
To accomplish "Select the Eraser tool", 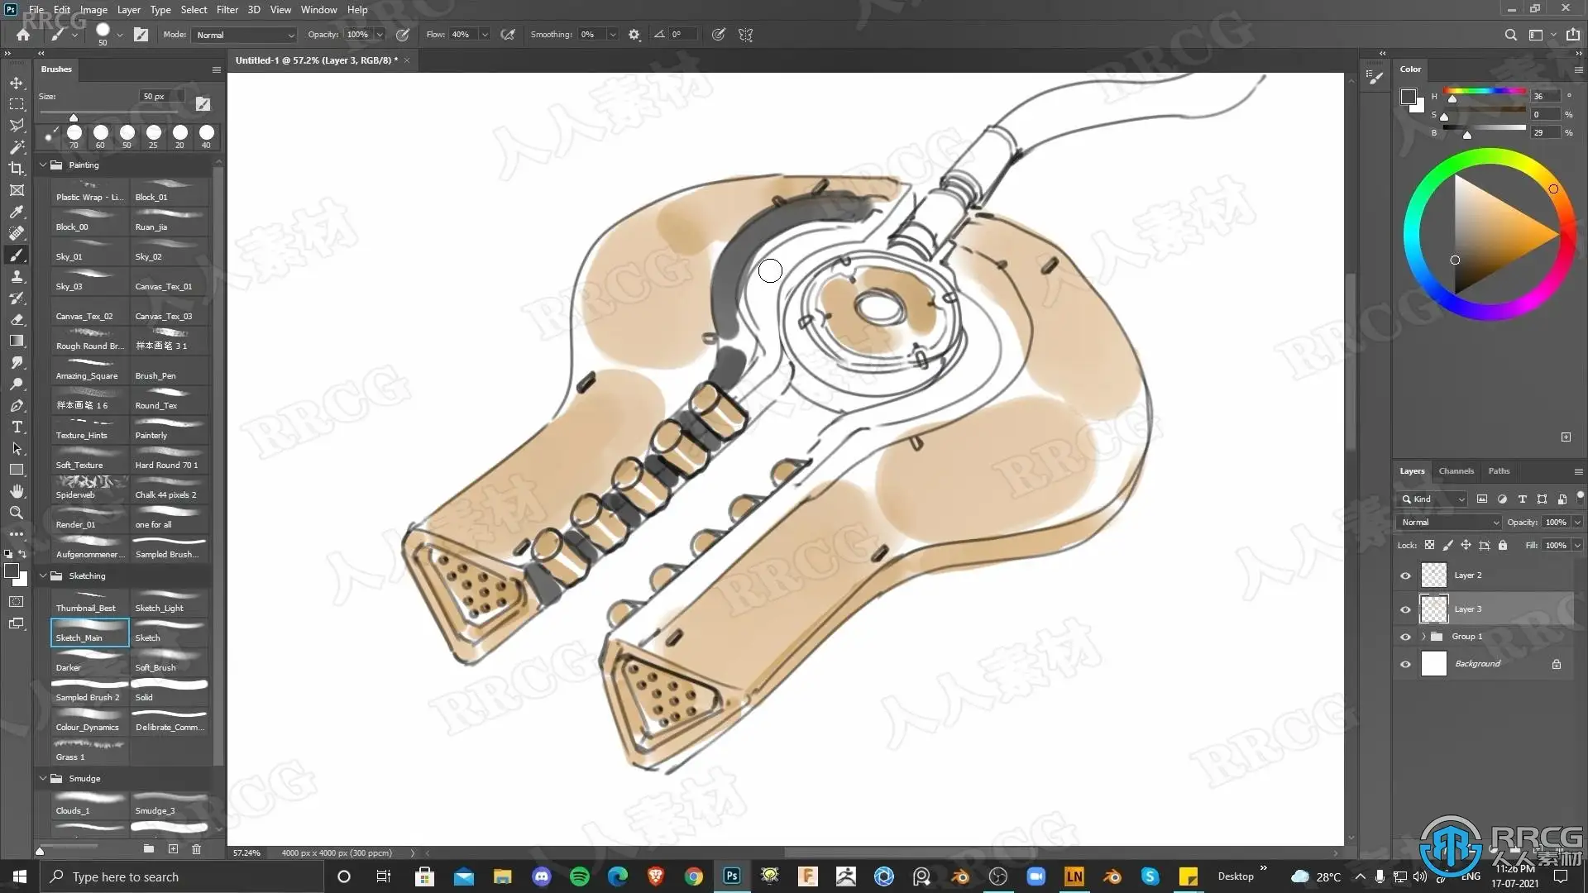I will click(17, 319).
